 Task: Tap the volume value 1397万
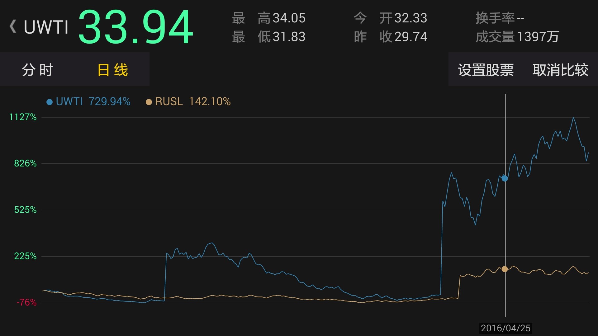click(x=538, y=37)
